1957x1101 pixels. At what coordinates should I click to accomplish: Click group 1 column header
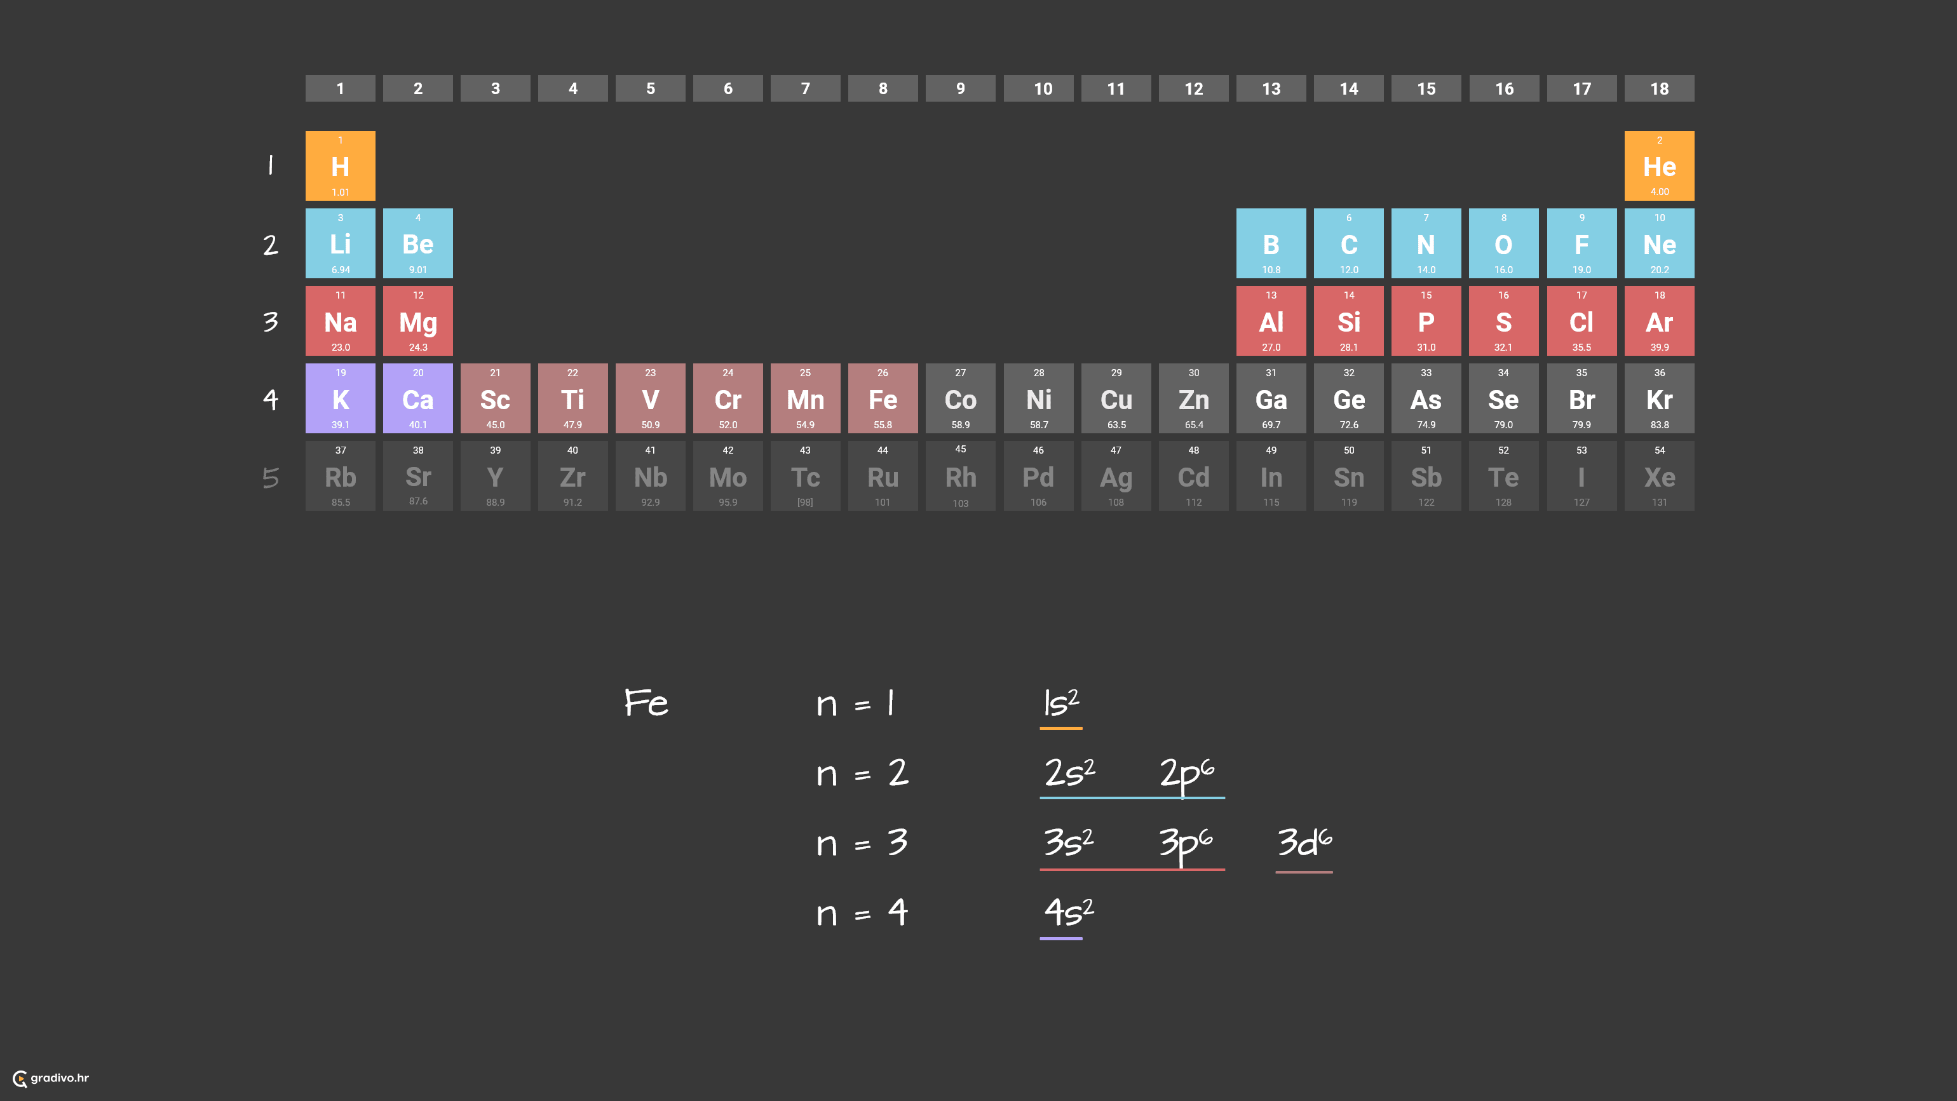(339, 88)
